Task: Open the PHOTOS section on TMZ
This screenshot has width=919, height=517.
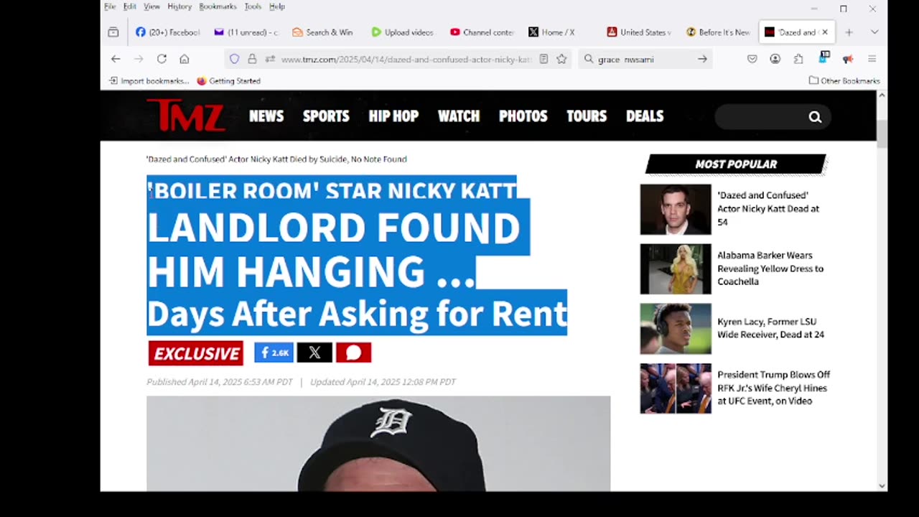Action: [523, 116]
